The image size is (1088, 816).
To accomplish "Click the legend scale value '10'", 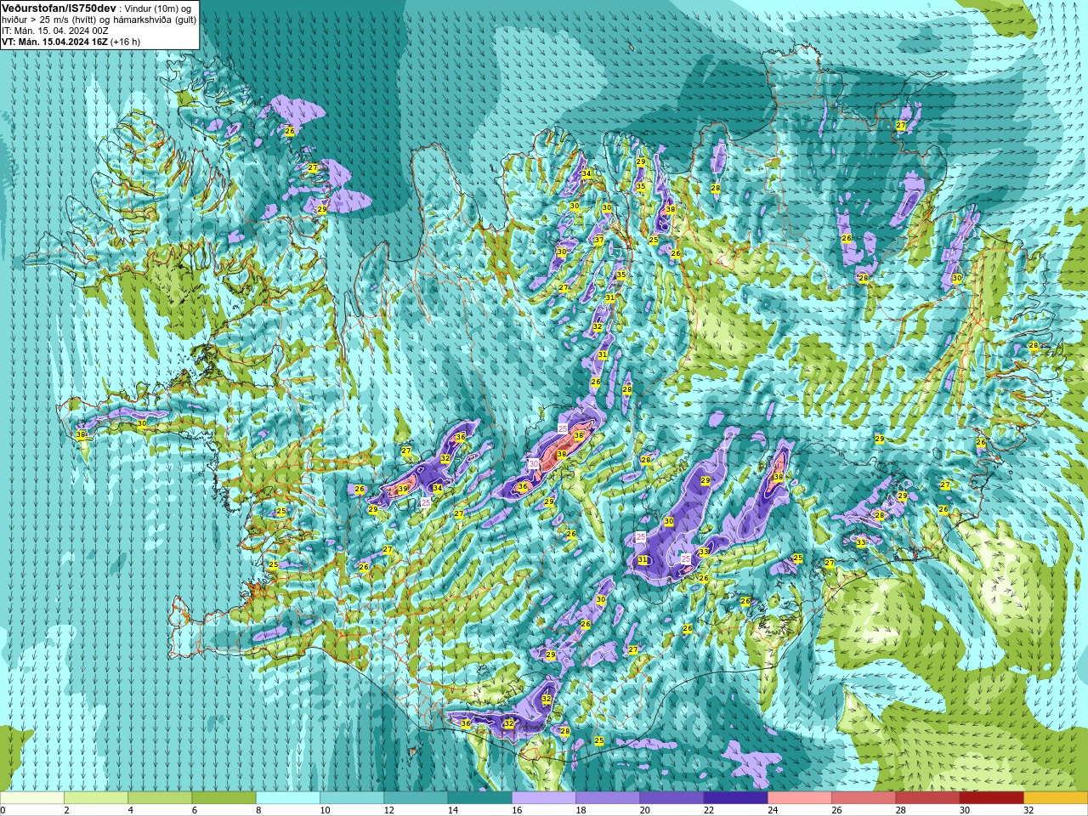I will (325, 810).
